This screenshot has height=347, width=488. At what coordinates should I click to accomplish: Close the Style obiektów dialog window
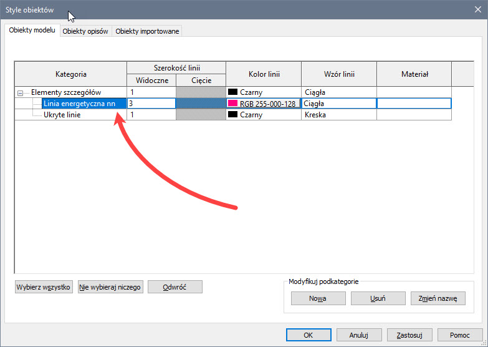(x=476, y=9)
